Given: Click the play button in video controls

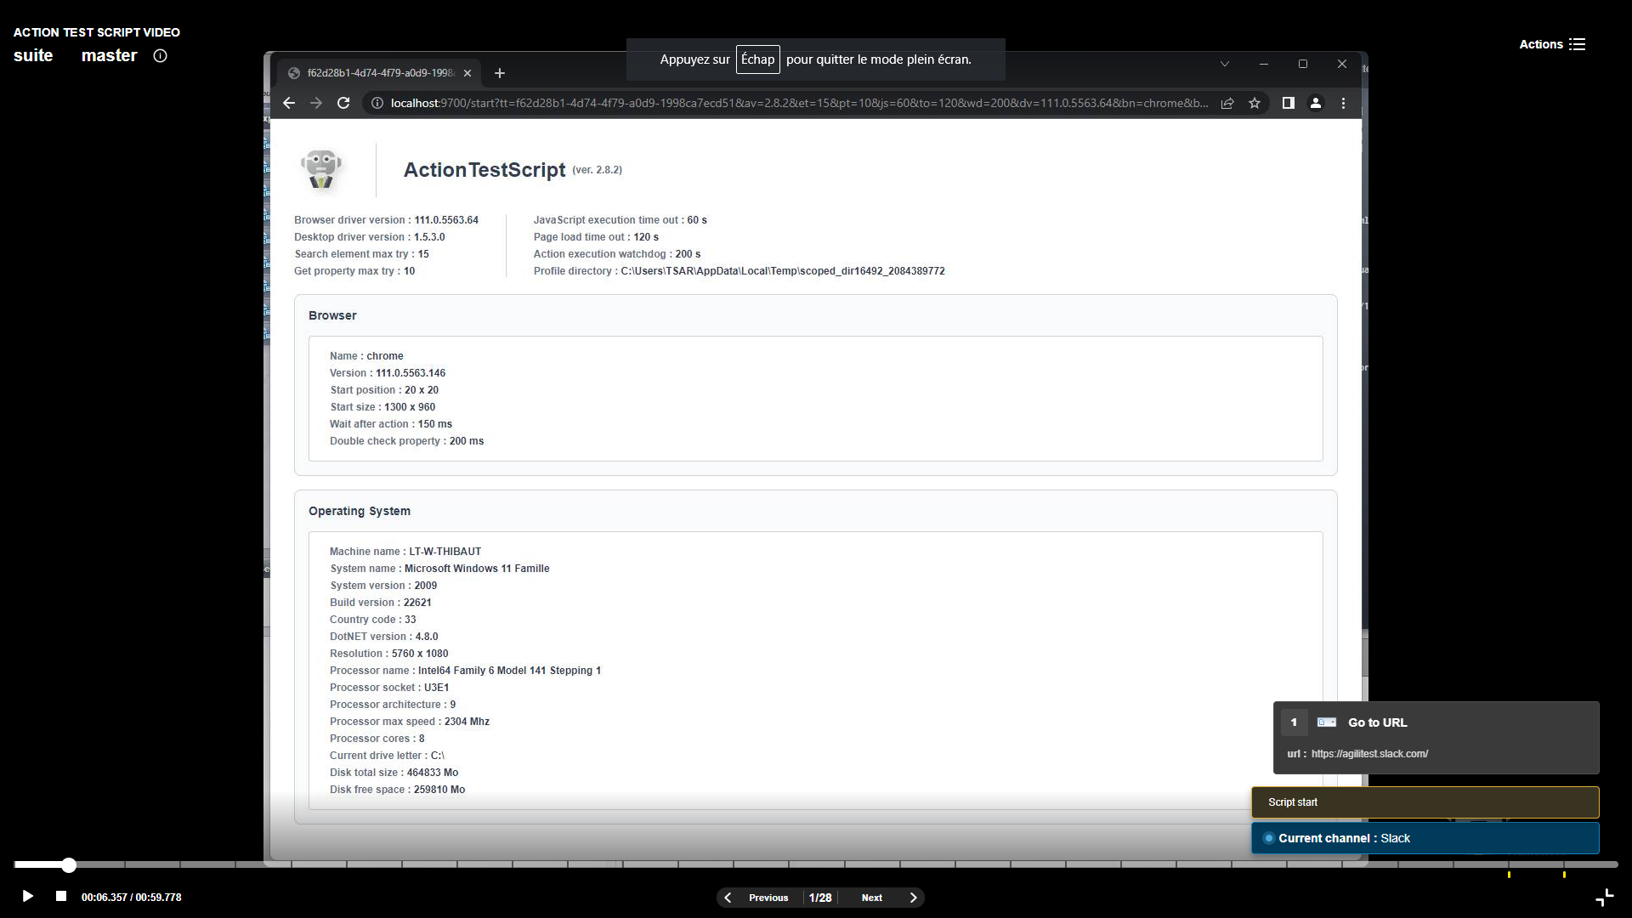Looking at the screenshot, I should [25, 897].
